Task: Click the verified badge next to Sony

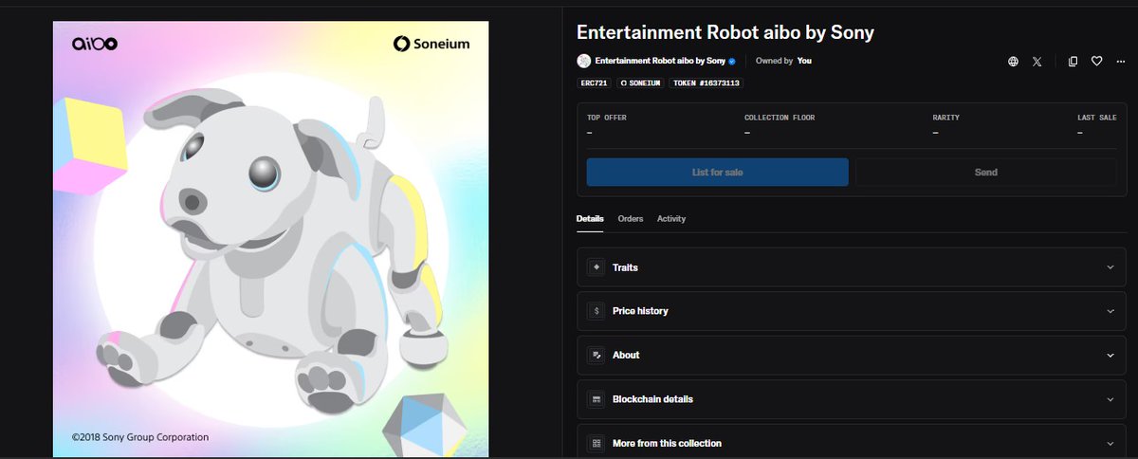Action: click(731, 61)
